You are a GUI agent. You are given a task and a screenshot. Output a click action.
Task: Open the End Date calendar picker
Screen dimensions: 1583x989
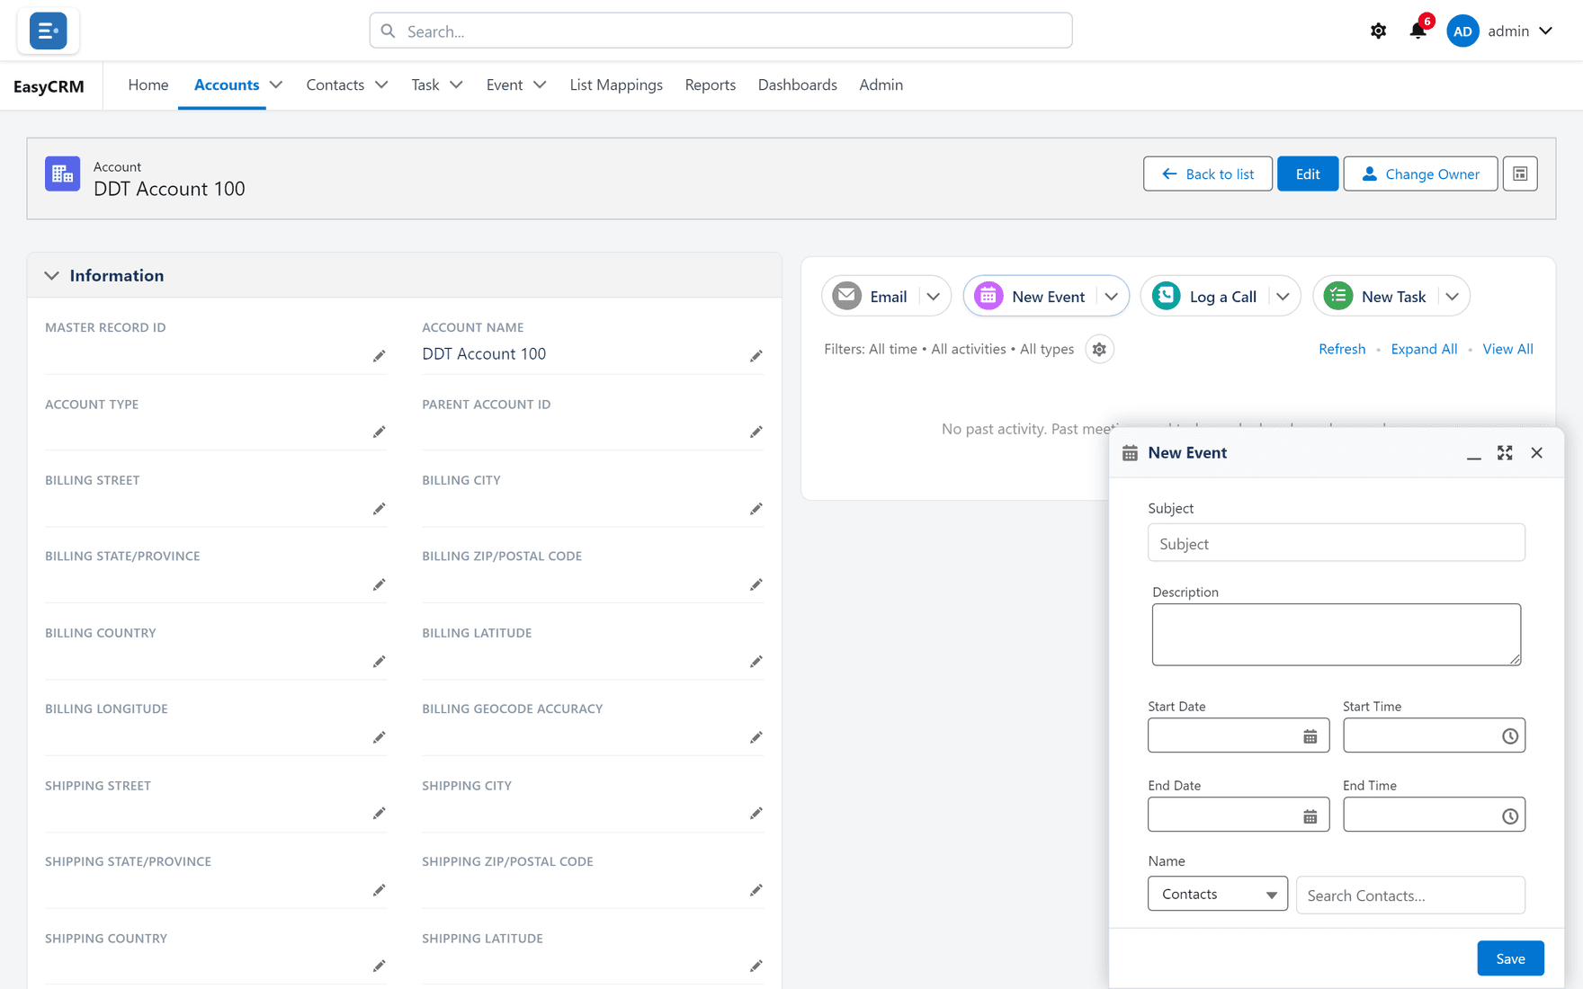[x=1310, y=815]
